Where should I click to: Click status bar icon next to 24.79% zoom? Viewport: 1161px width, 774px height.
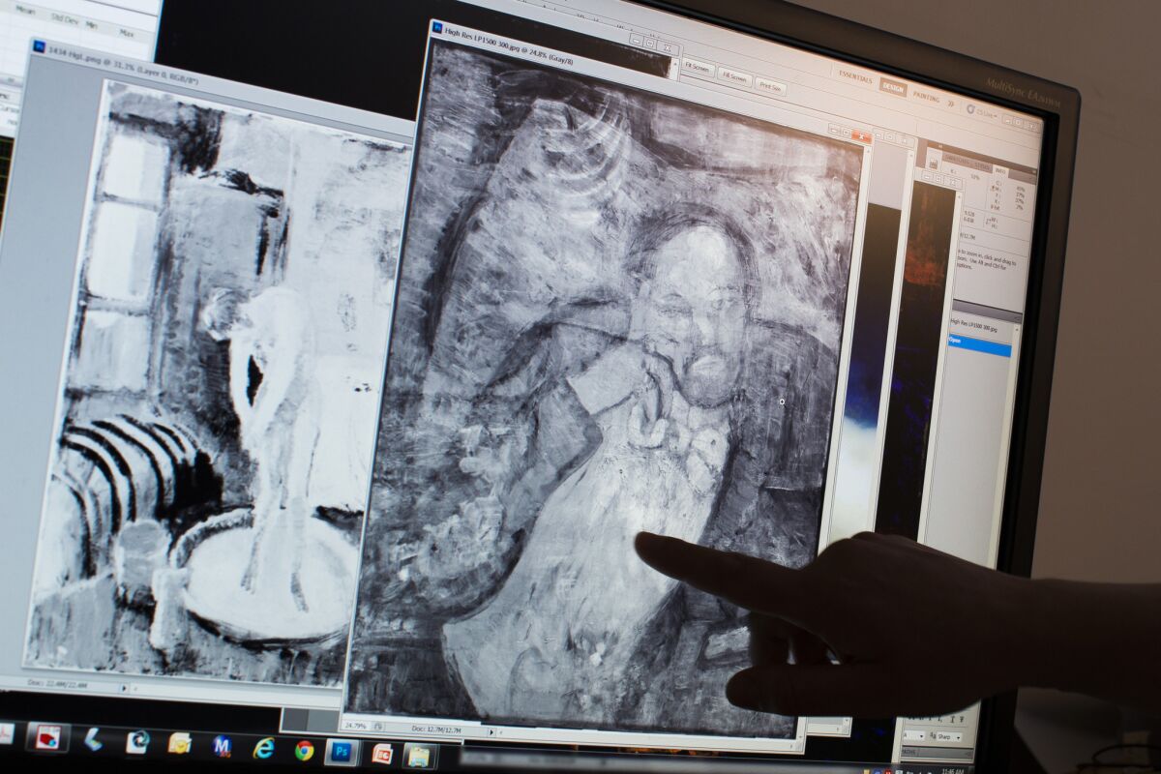(378, 726)
